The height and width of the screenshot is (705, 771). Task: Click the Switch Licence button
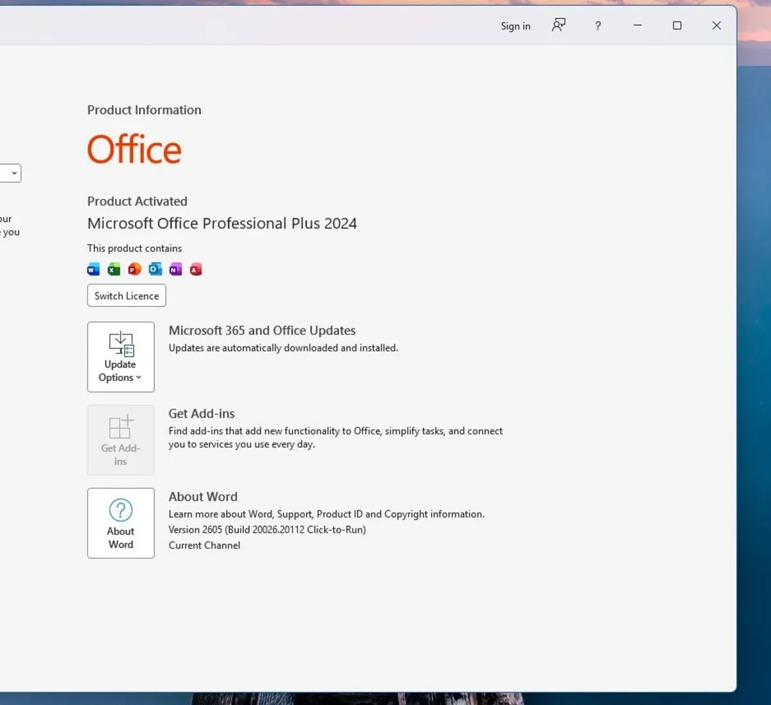coord(127,296)
